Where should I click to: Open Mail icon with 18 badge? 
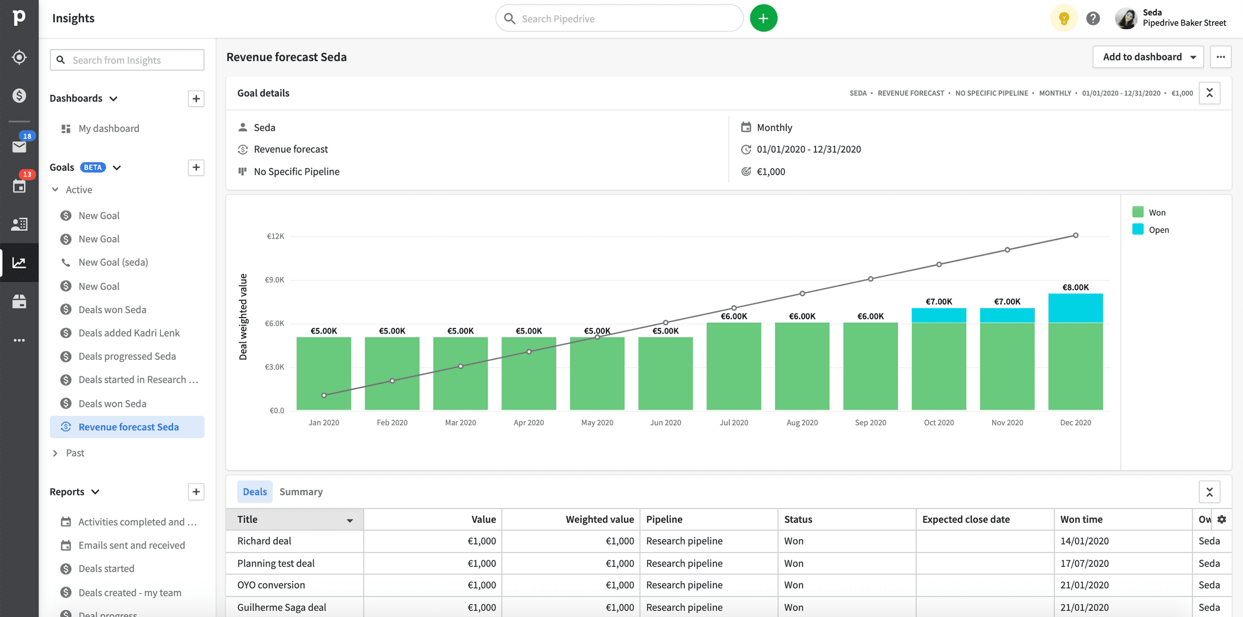(19, 146)
